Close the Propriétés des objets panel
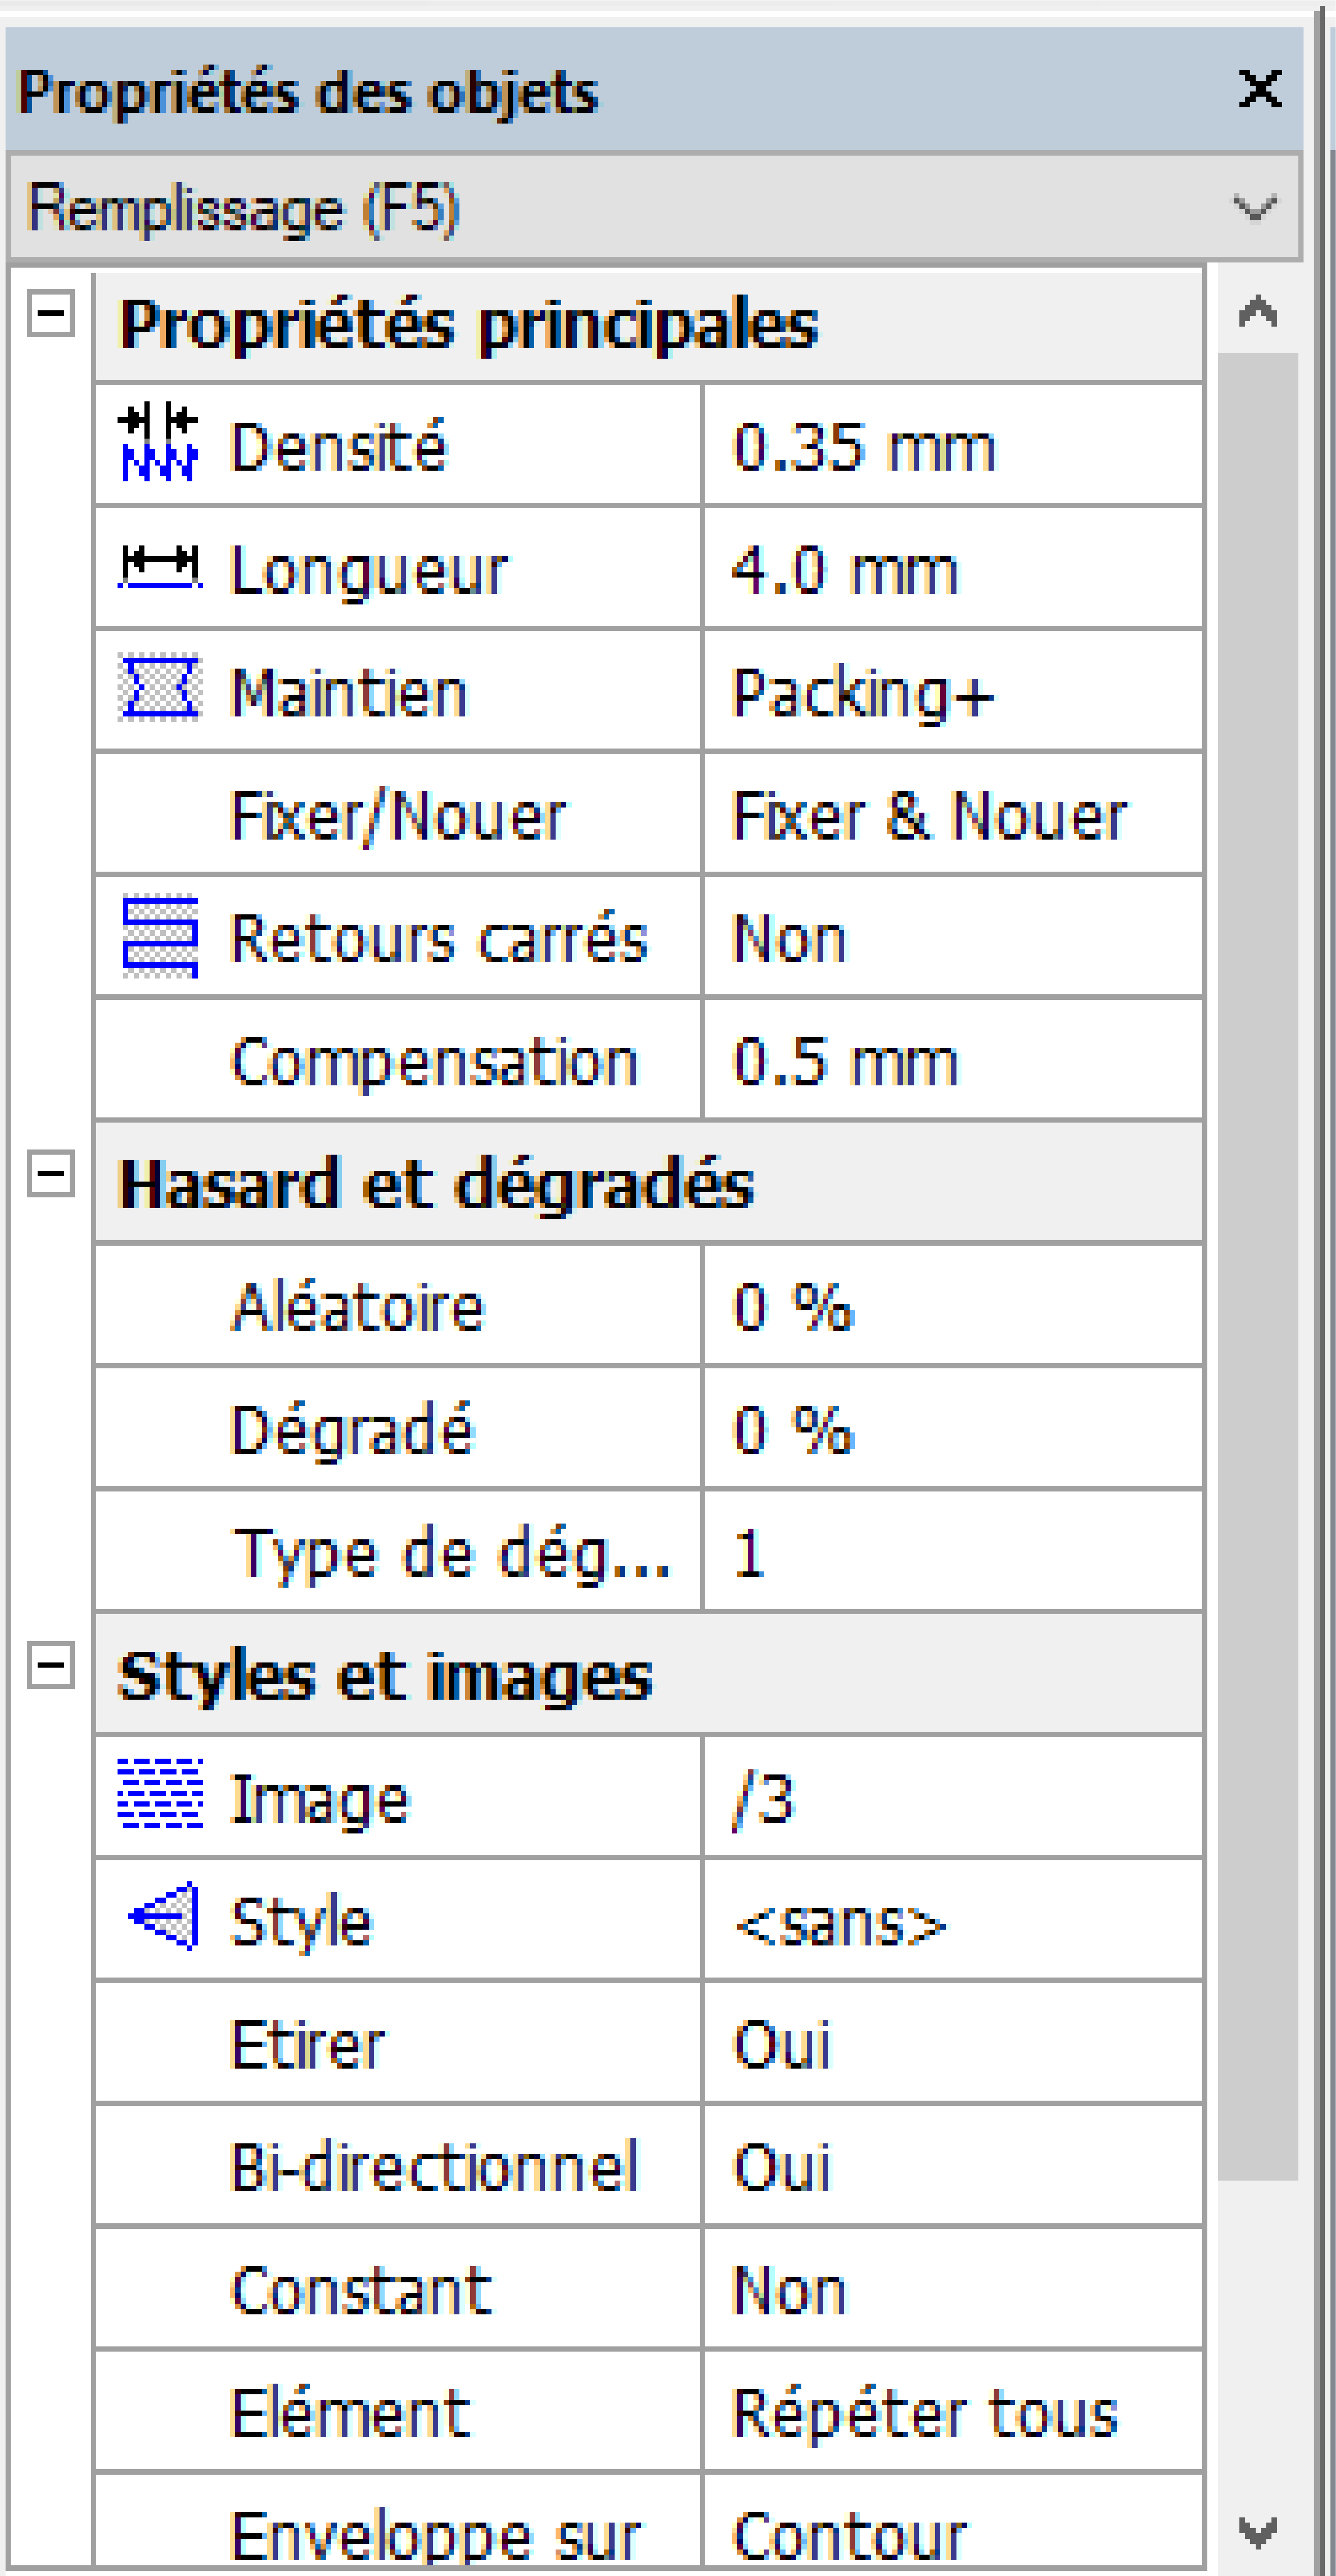The image size is (1336, 2576). tap(1259, 89)
